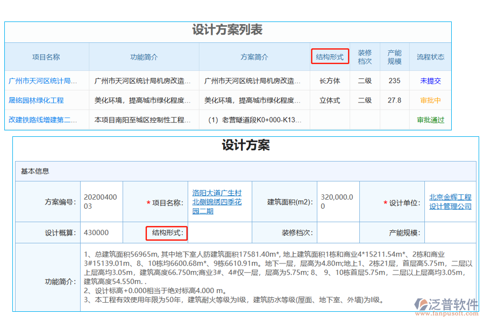Click the 建筑面积 value 320,000.00
Image resolution: width=484 pixels, height=322 pixels.
tap(338, 201)
